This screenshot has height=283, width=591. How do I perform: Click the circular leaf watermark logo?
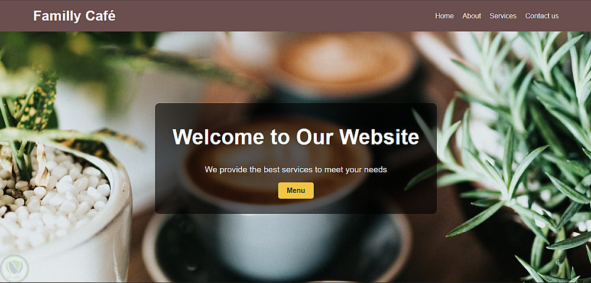pos(15,268)
